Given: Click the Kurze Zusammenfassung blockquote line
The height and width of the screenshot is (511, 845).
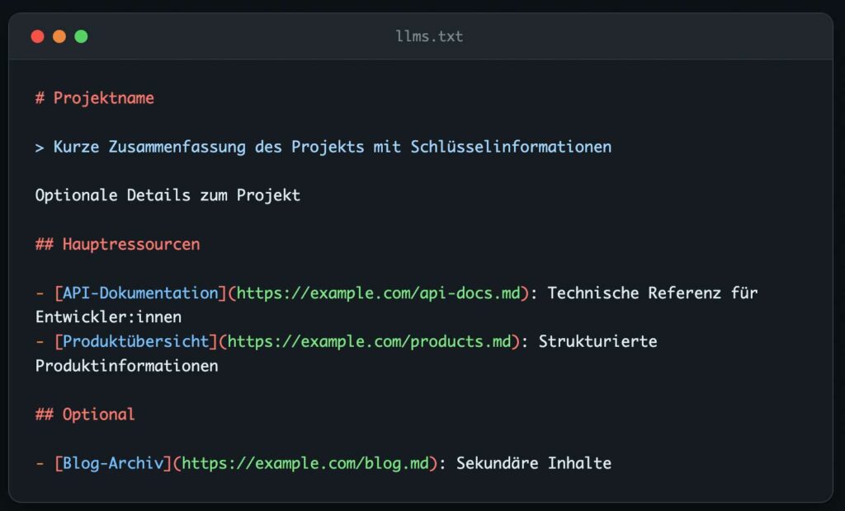Looking at the screenshot, I should click(323, 147).
